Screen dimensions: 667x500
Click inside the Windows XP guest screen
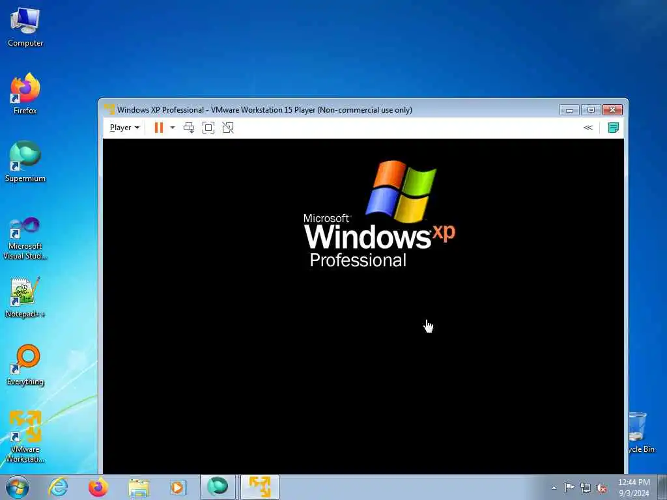[x=363, y=306]
